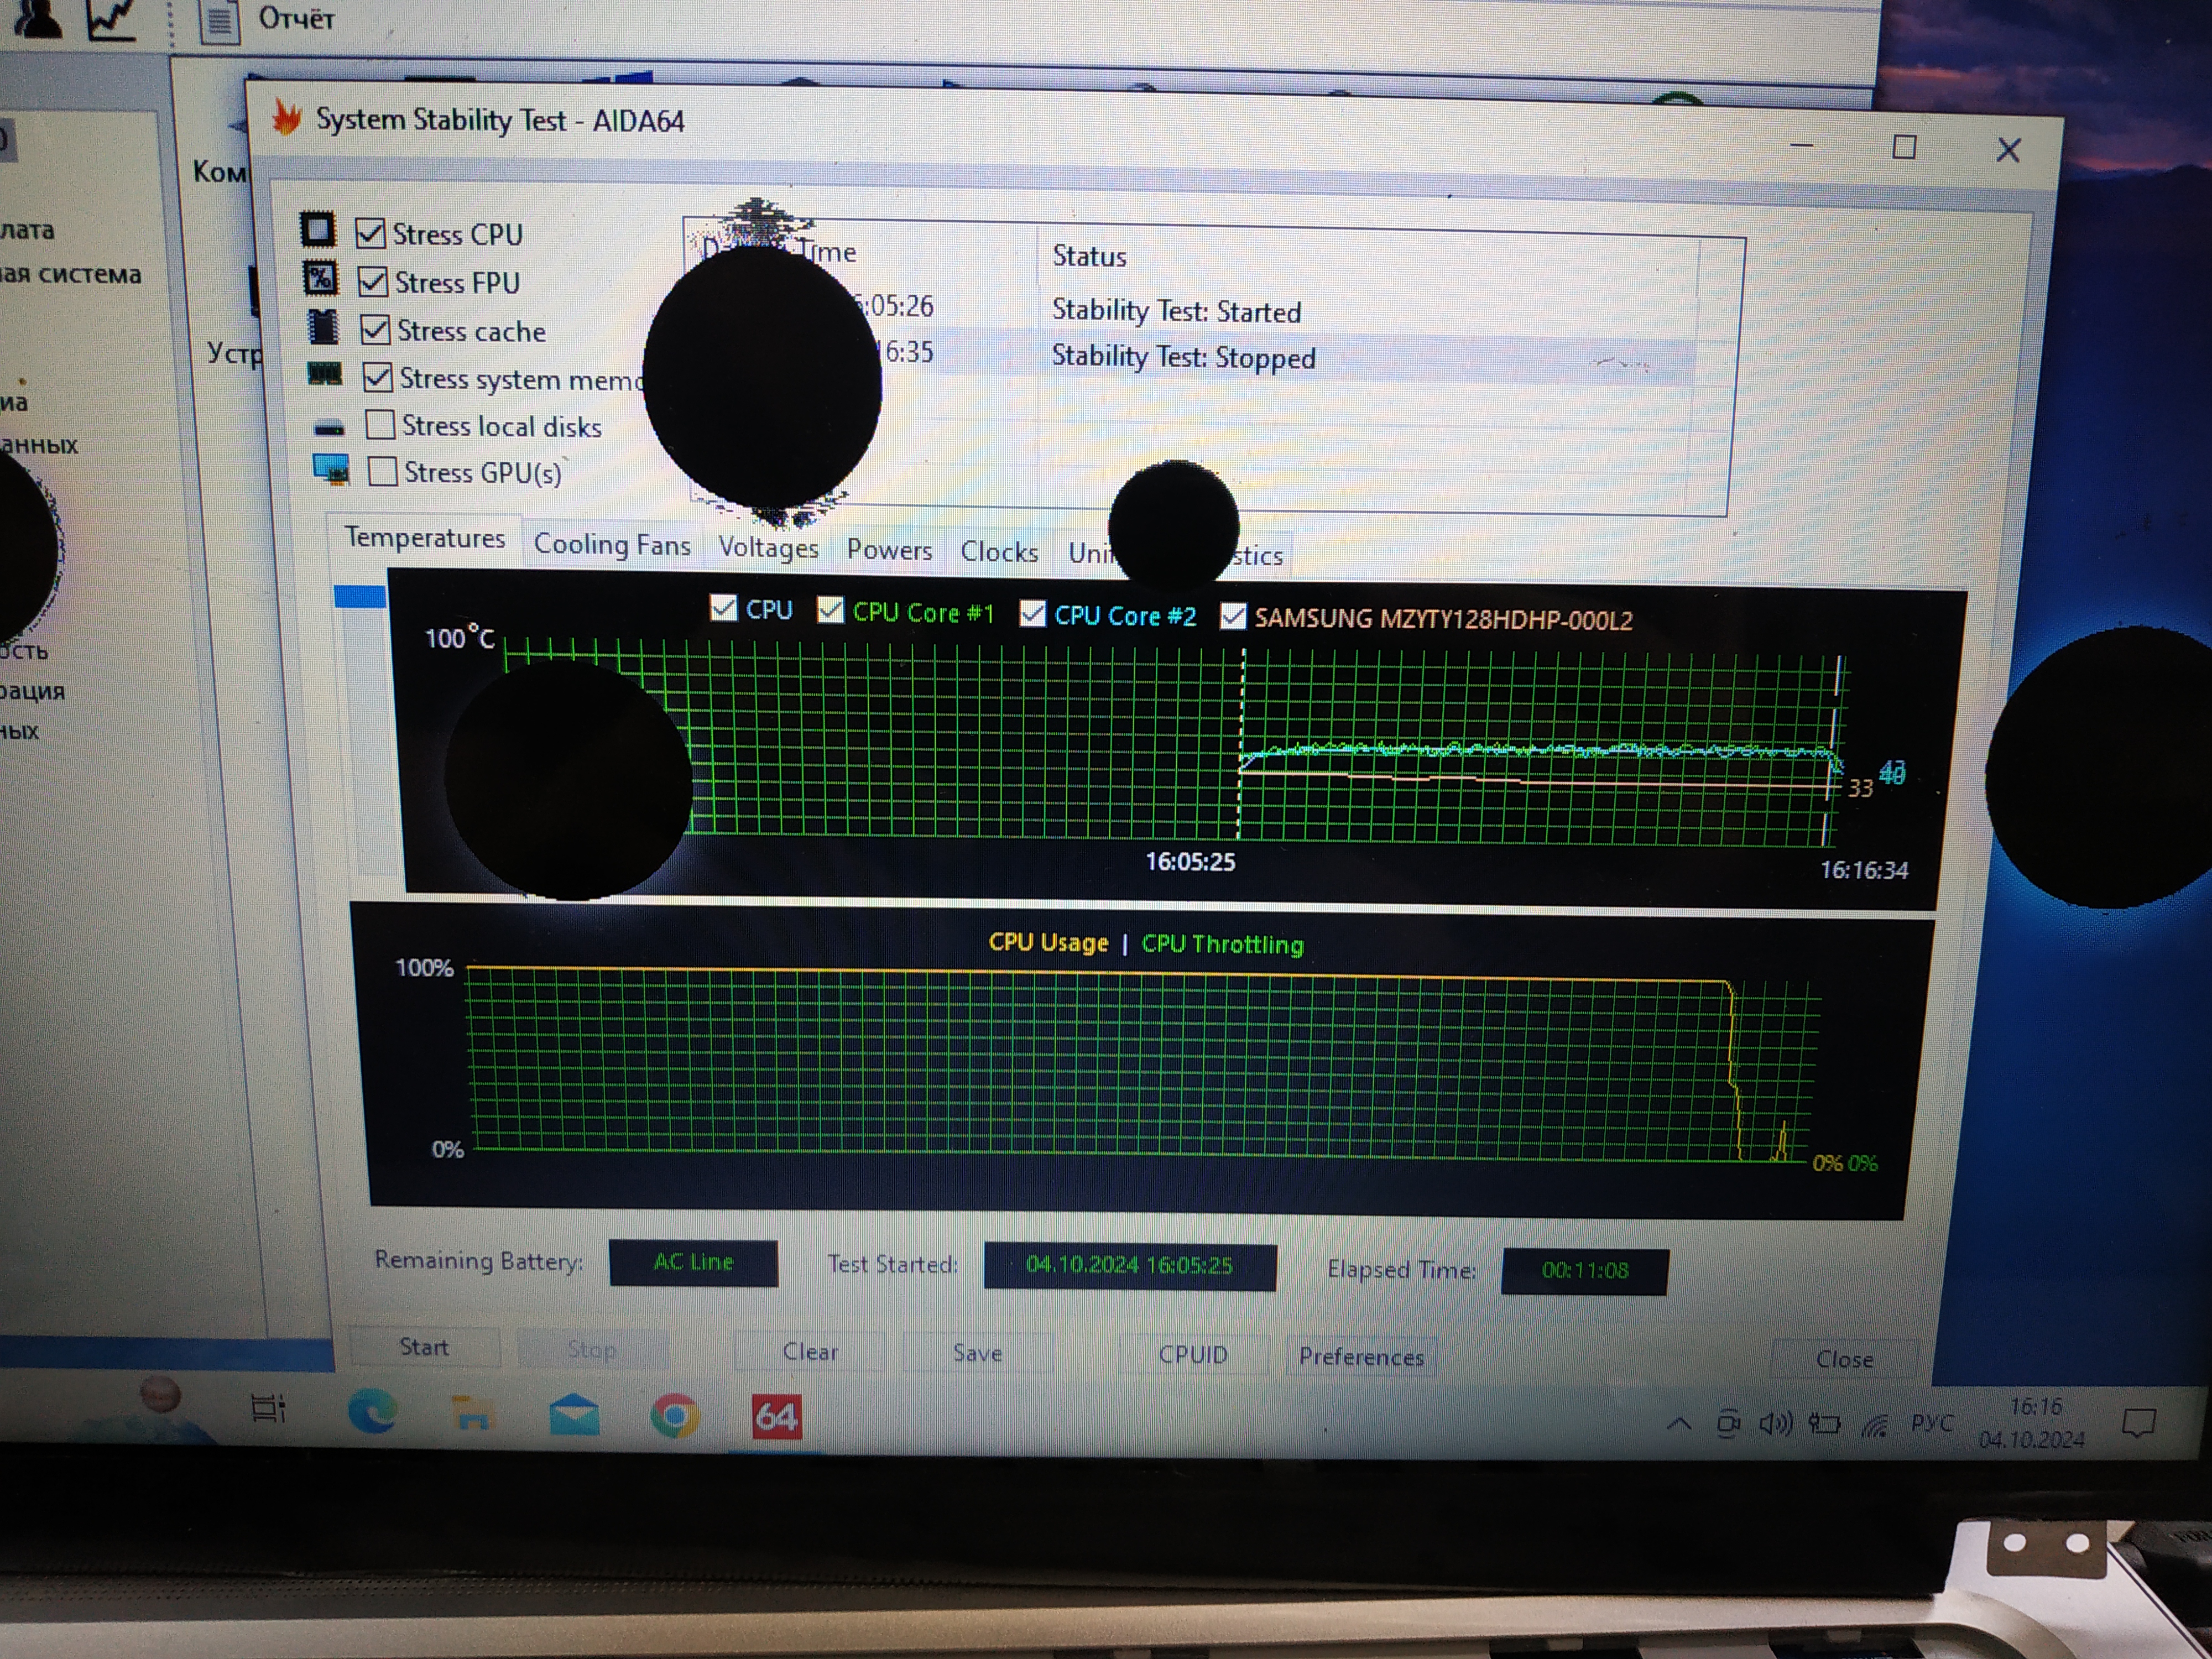Click Отчёт in the background AIDA64 toolbar
The height and width of the screenshot is (1659, 2212).
(297, 18)
